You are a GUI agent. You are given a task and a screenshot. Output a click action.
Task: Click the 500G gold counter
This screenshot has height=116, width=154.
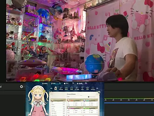pyautogui.click(x=45, y=83)
